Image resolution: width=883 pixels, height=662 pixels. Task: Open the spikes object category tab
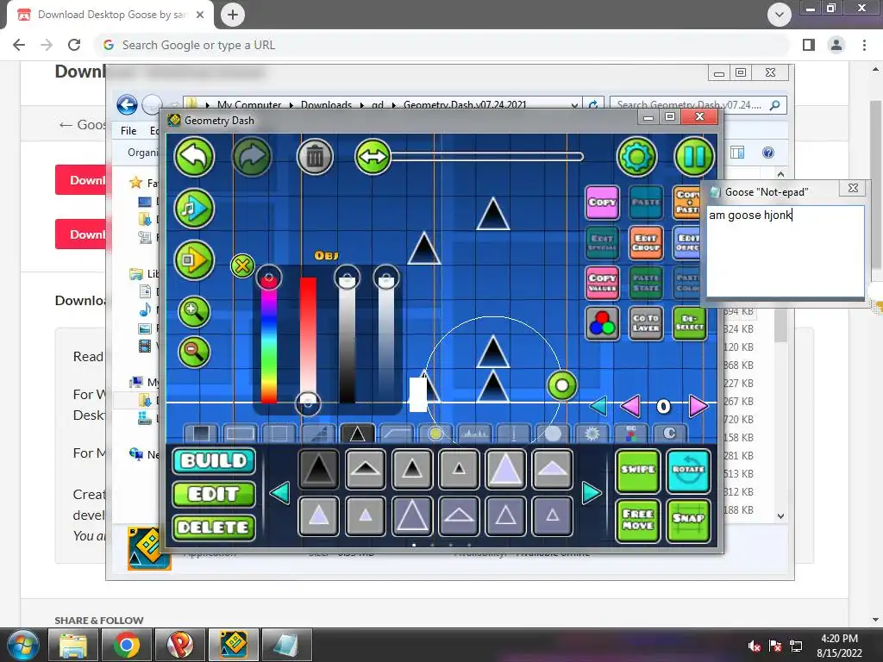[x=358, y=434]
